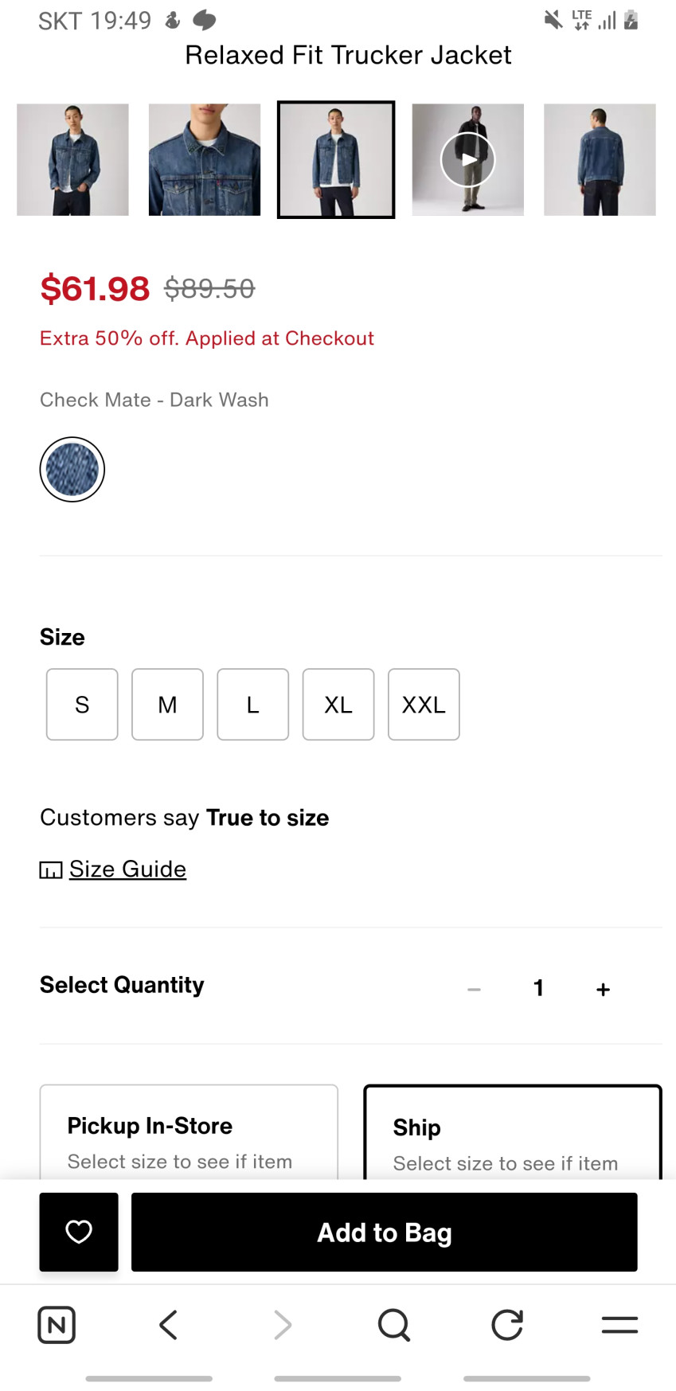Viewport: 676px width, 1391px height.
Task: Choose the Pickup In-Store option
Action: click(189, 1133)
